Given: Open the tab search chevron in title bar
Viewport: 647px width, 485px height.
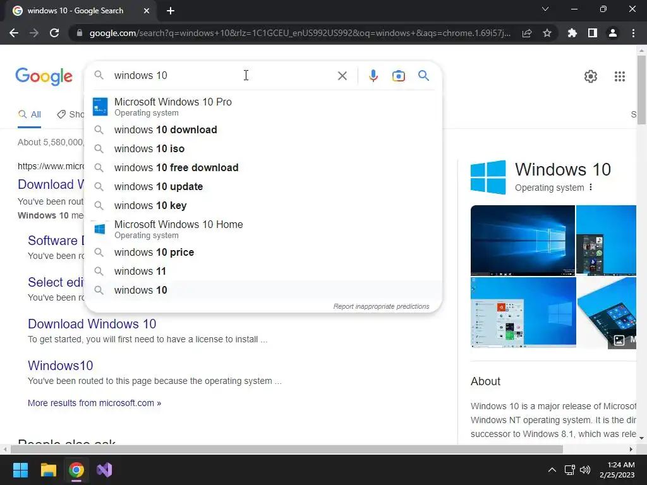Looking at the screenshot, I should coord(545,9).
